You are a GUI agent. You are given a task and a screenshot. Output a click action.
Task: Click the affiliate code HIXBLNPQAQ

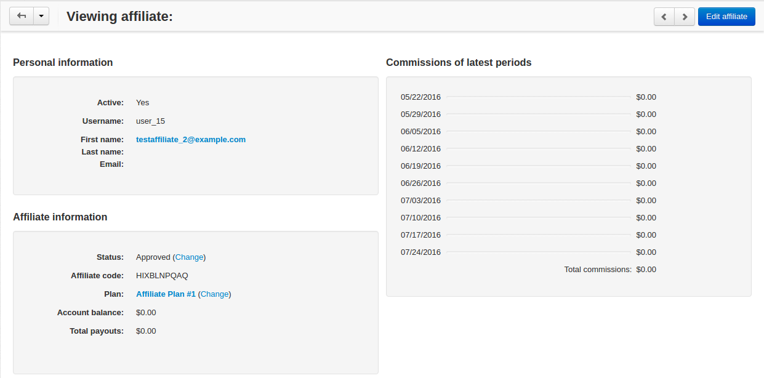point(162,276)
